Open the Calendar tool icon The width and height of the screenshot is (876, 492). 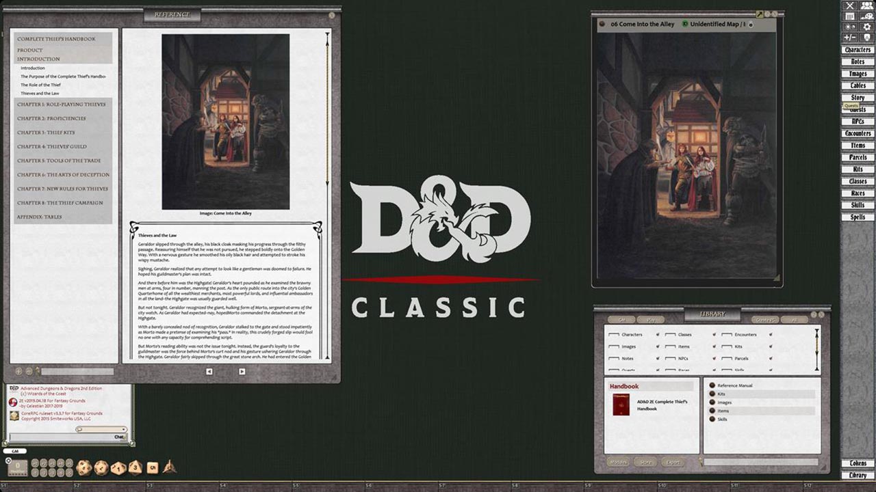(x=851, y=16)
